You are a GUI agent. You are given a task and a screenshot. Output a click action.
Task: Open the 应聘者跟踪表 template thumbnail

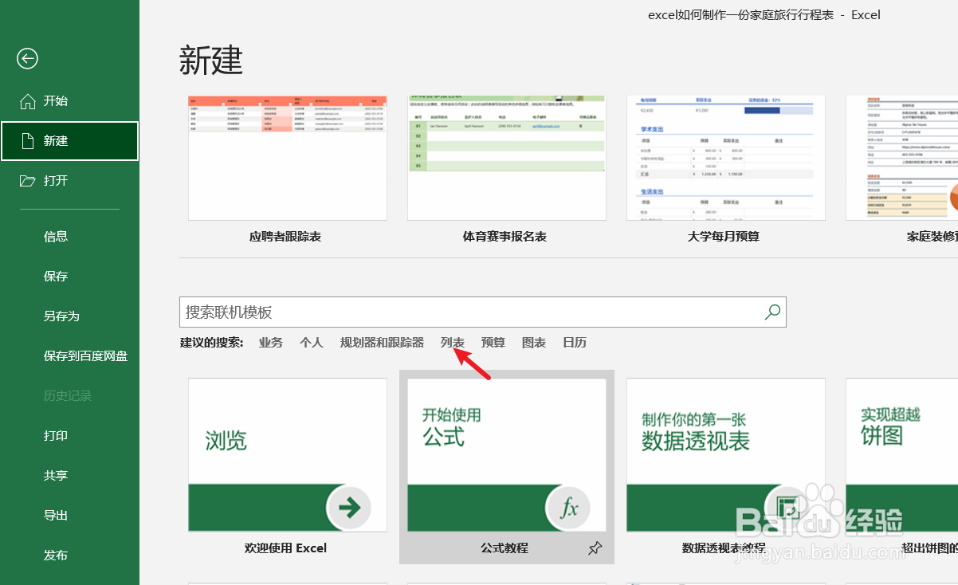[x=288, y=158]
